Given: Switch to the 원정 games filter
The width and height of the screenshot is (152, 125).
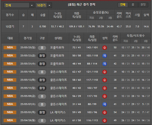Looking at the screenshot, I should pyautogui.click(x=143, y=5).
